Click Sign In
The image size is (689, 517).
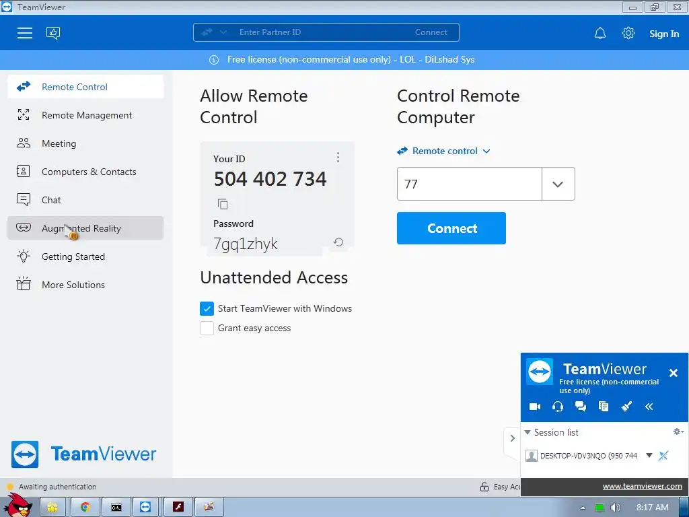click(664, 34)
